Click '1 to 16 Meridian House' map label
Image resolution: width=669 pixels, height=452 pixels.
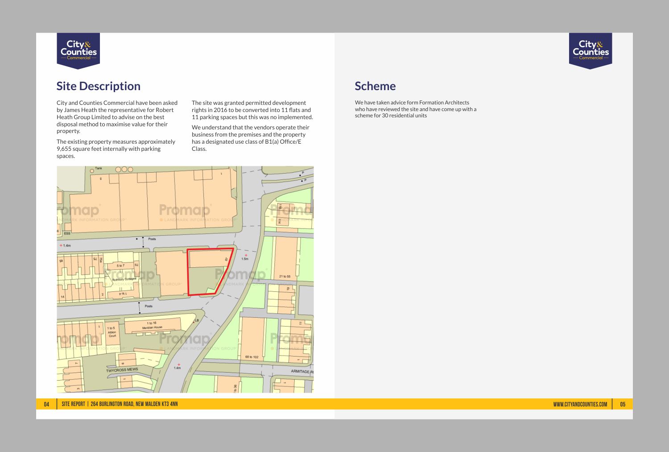(152, 325)
